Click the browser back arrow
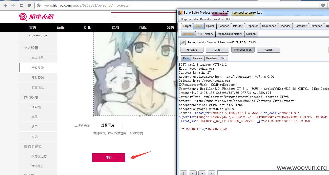 (5, 5)
